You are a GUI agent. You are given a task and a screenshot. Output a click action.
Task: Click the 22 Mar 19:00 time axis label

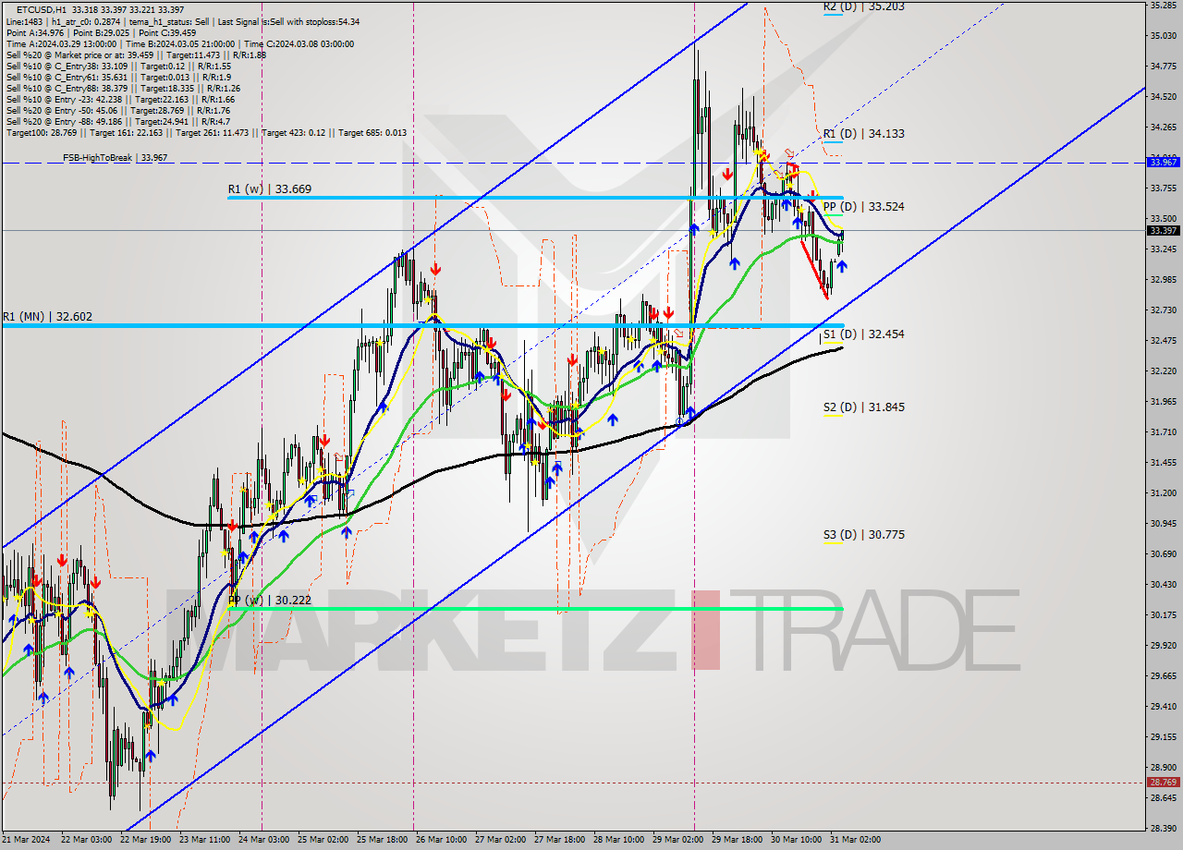[x=145, y=840]
